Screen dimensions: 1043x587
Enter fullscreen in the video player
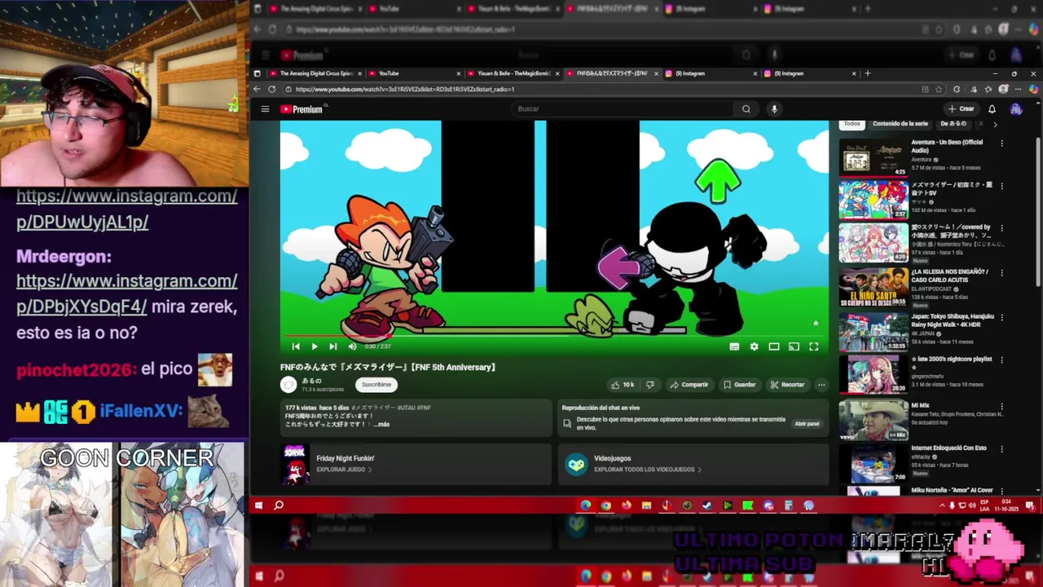[813, 346]
